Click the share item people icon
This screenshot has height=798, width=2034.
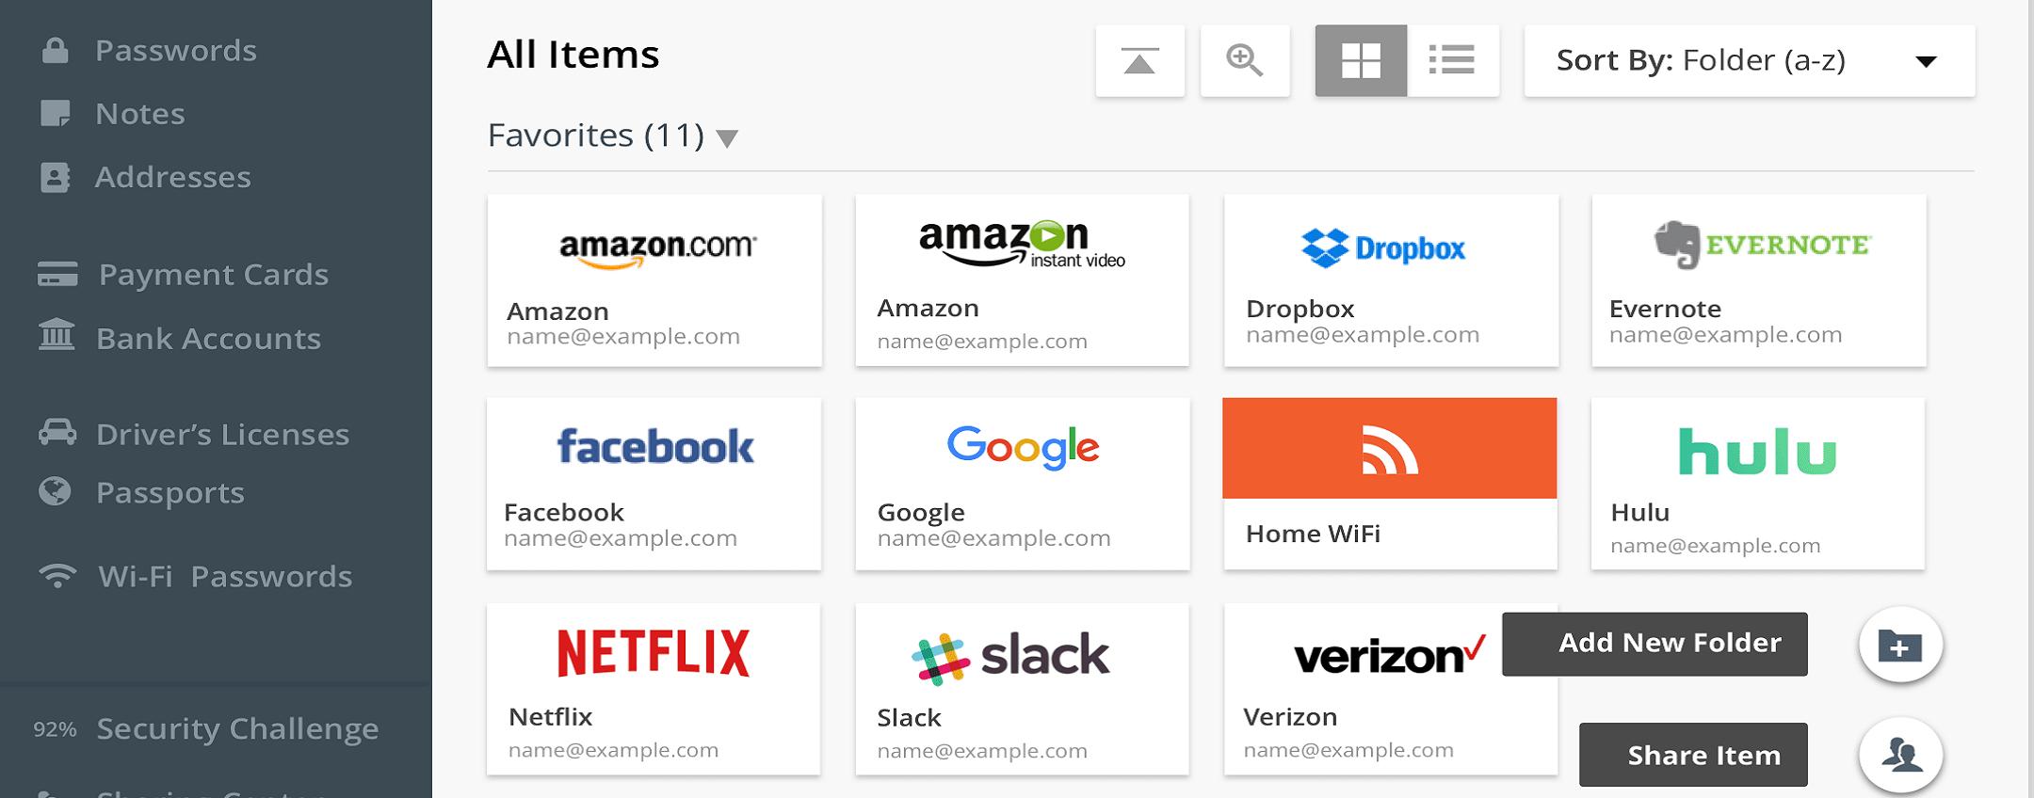point(1900,755)
